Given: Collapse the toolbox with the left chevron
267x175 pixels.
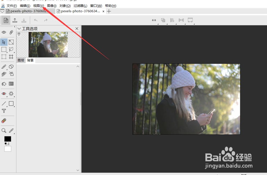Looking at the screenshot, I should (x=15, y=27).
